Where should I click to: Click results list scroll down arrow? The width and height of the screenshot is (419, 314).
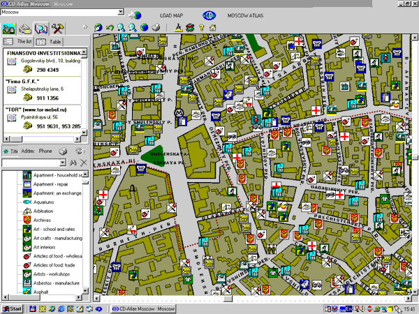pos(84,132)
